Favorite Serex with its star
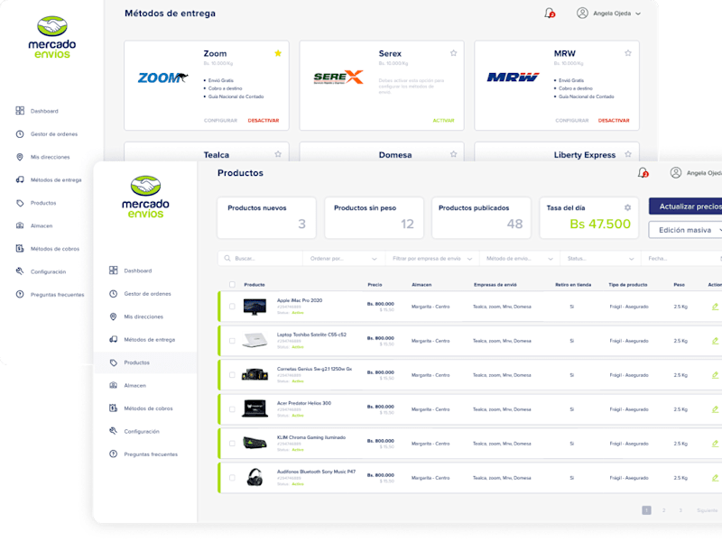Screen dimensions: 722x541 click(x=454, y=53)
